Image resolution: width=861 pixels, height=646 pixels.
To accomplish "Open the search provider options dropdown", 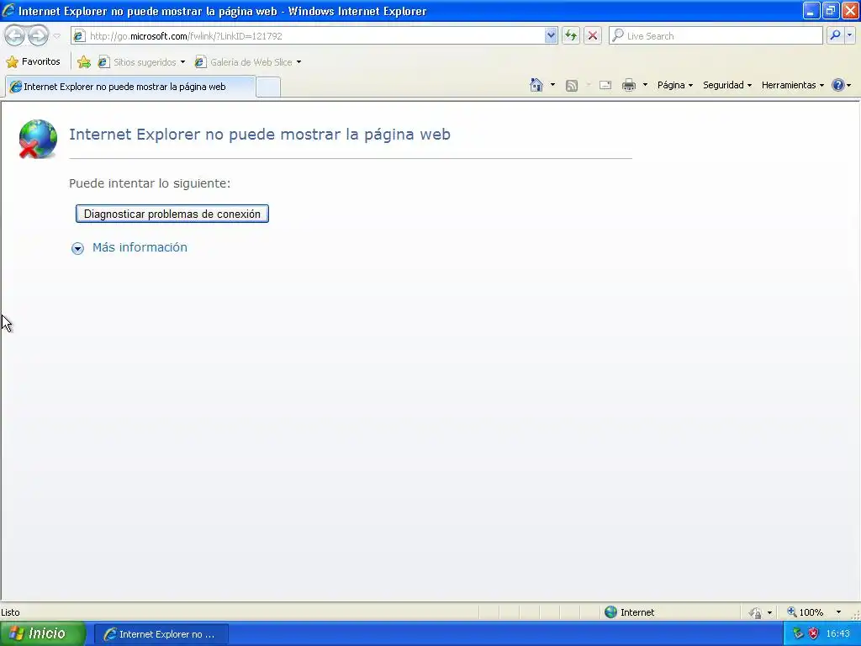I will 850,35.
